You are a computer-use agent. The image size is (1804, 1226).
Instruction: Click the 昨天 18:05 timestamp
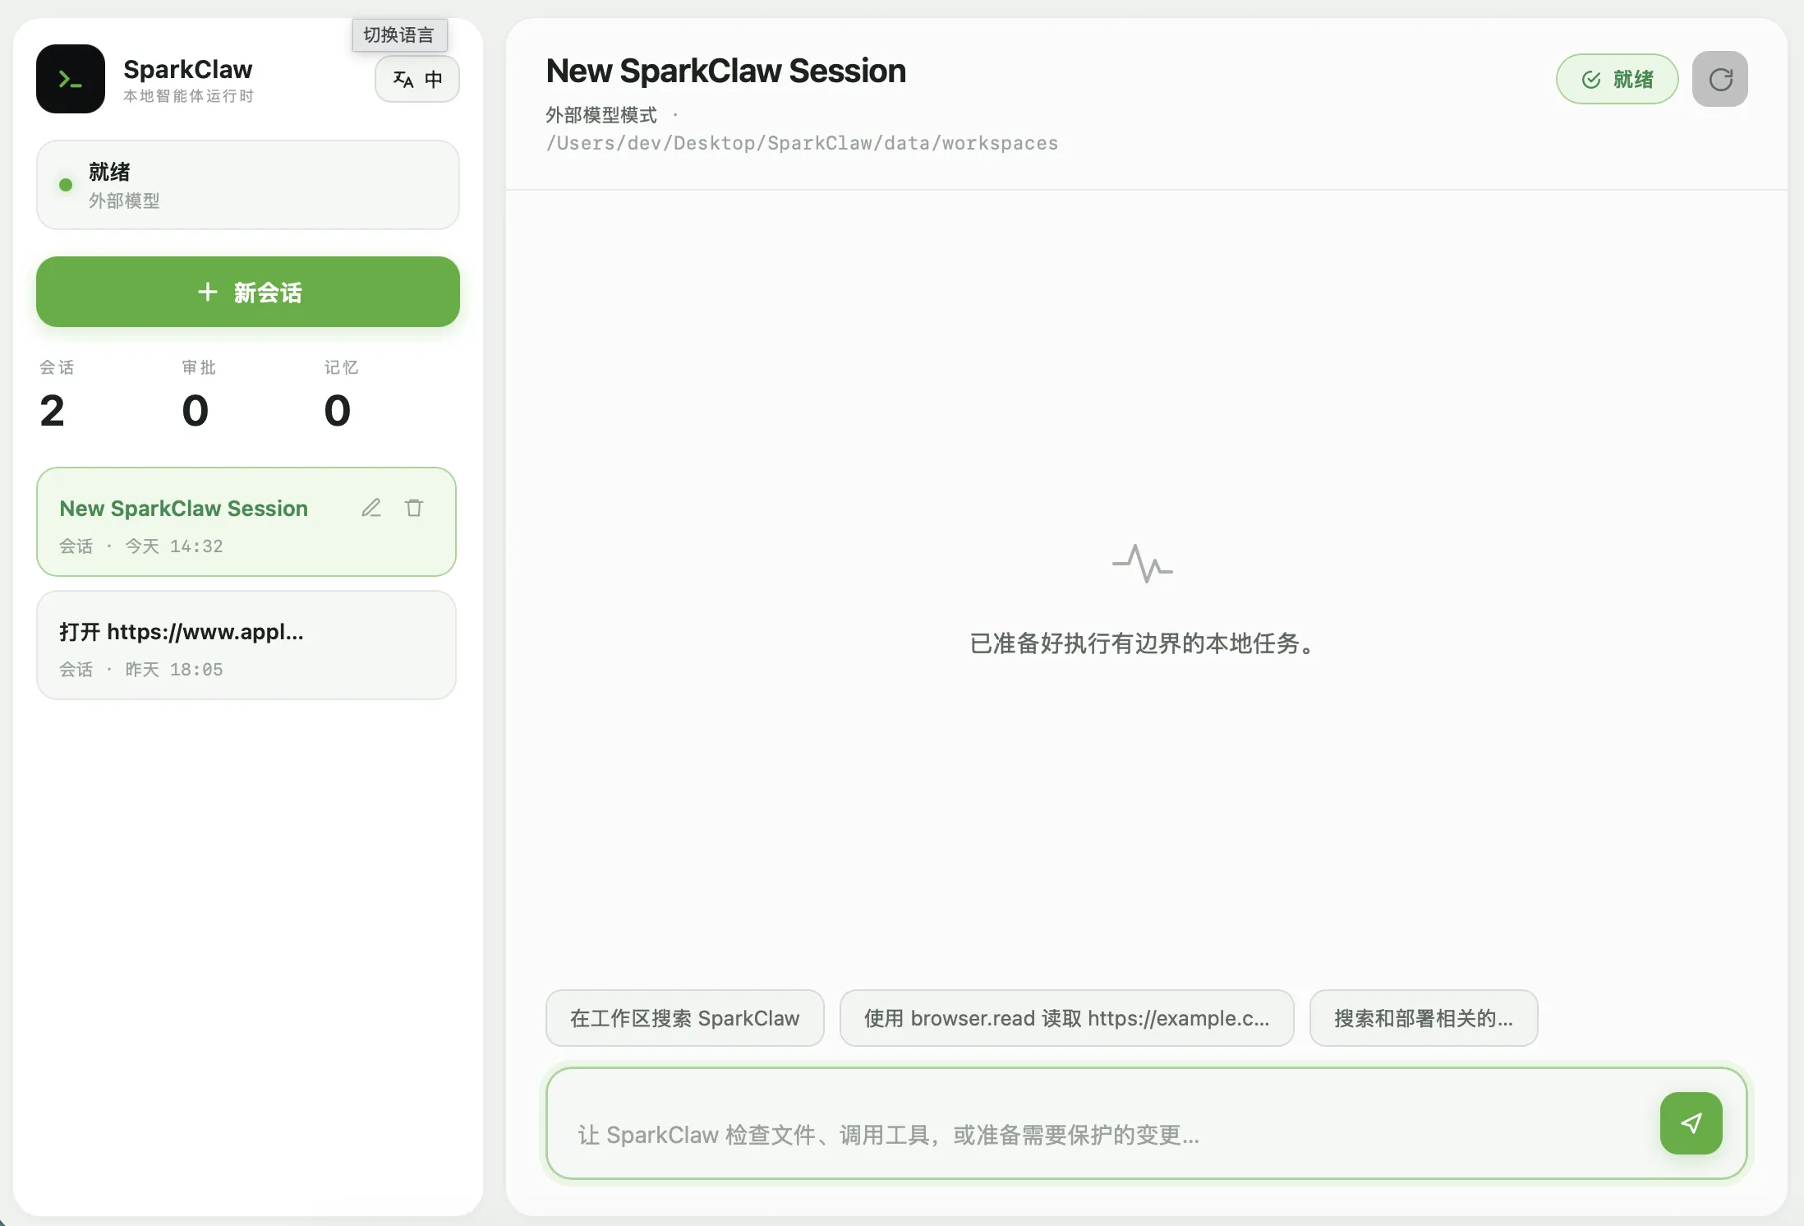174,670
